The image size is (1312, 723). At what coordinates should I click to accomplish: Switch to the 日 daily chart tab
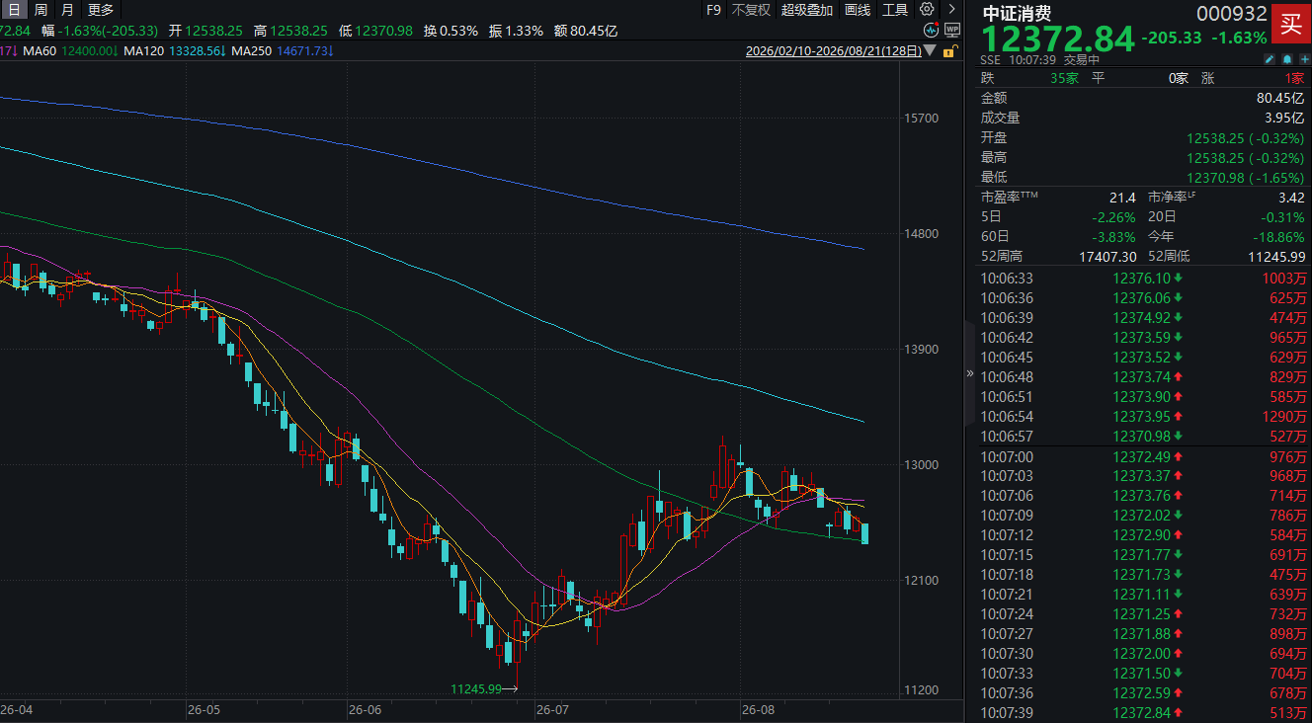point(14,10)
